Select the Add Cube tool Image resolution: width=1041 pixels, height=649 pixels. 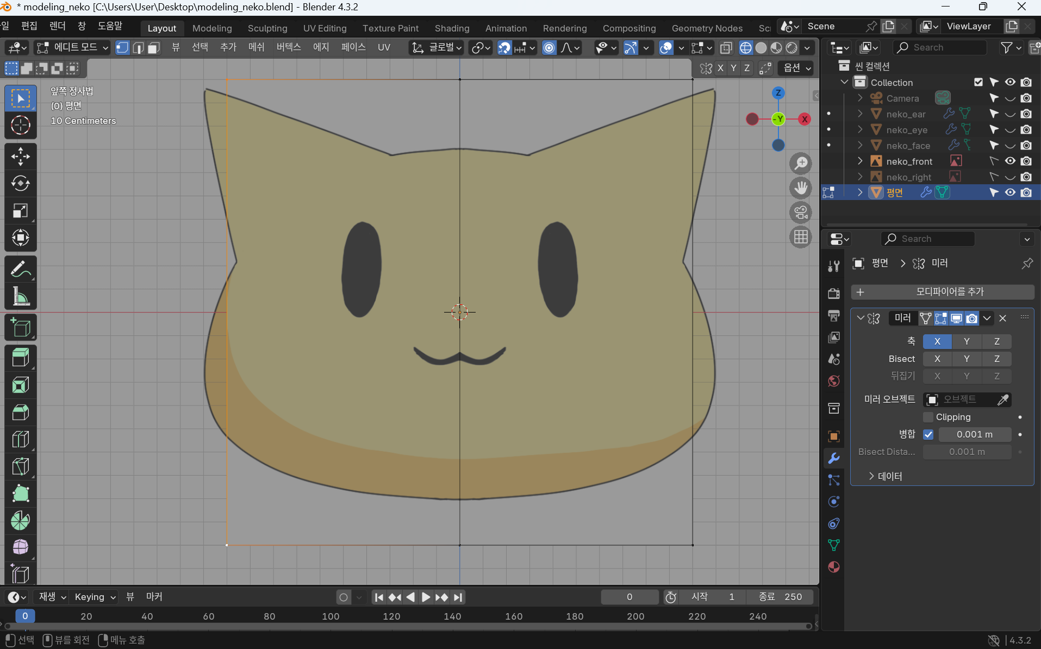point(21,328)
